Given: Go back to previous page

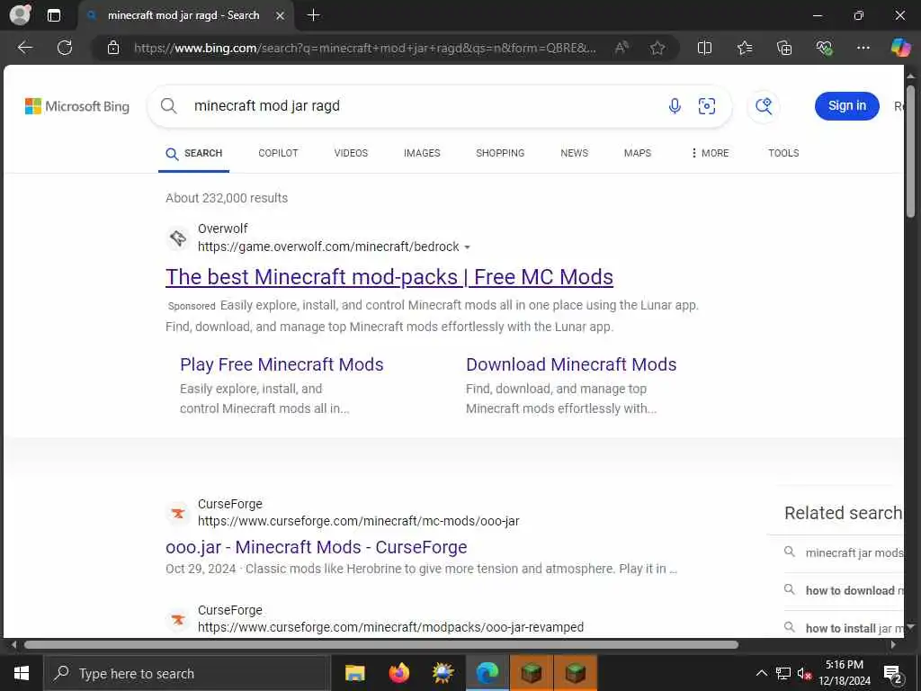Looking at the screenshot, I should (x=24, y=48).
